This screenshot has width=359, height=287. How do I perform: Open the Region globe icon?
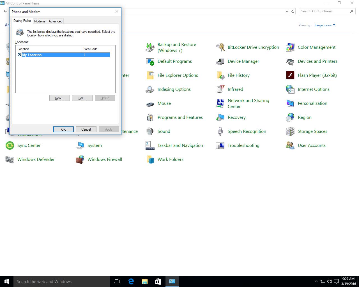290,117
